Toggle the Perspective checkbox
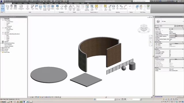 pyautogui.click(x=170, y=62)
